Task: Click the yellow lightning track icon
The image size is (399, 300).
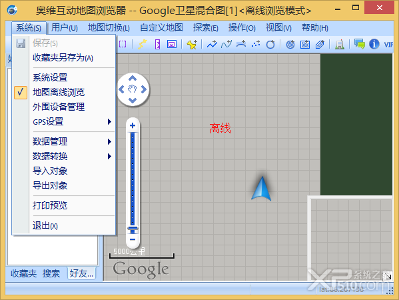Action: (143, 44)
